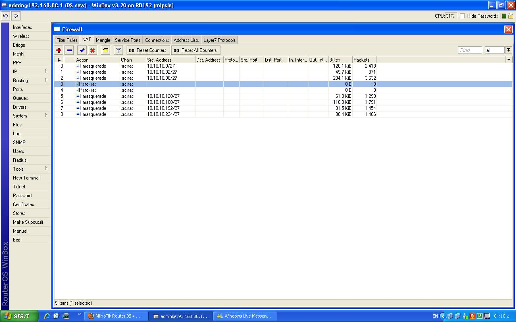The width and height of the screenshot is (516, 322).
Task: Select the rule with source 10.10.10.160/27
Action: click(283, 102)
